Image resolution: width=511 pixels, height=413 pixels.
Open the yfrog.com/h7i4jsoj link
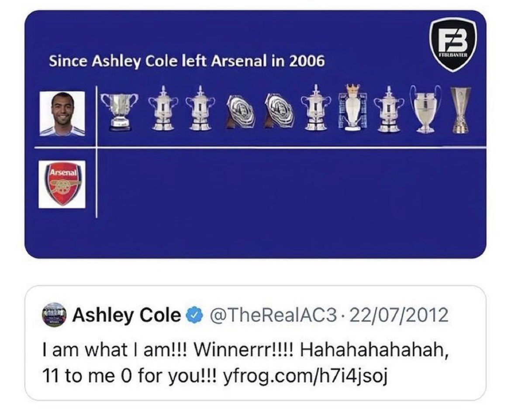[x=305, y=375]
